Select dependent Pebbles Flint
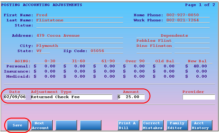Viewport: 219px width, 133px height. coord(154,41)
